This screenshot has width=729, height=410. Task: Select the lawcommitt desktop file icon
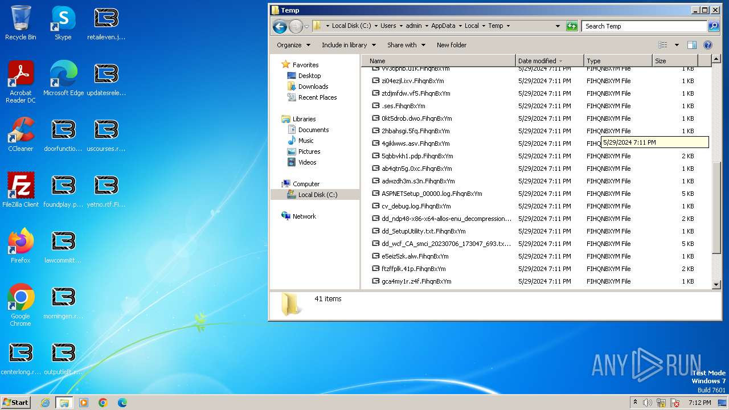[63, 246]
